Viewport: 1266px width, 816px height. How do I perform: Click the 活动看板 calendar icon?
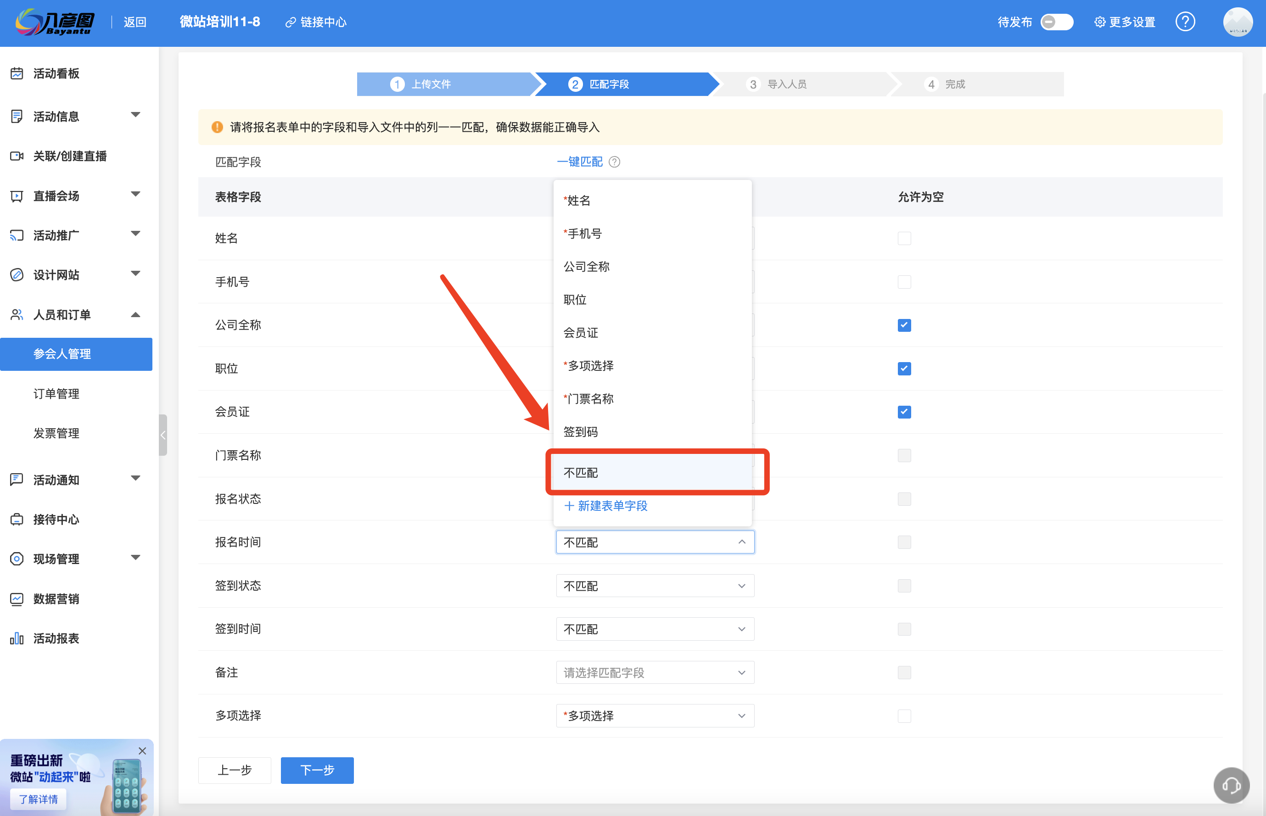pyautogui.click(x=17, y=73)
